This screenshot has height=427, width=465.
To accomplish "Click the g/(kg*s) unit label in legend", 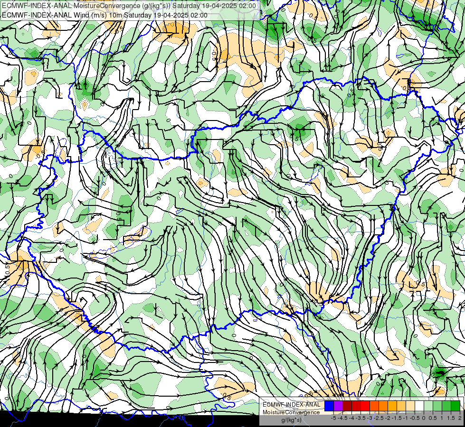I will [292, 420].
